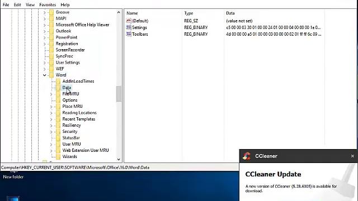Screen dimensions: 358x201
Task: Close the CCleaner notification popup
Action: tap(352, 156)
